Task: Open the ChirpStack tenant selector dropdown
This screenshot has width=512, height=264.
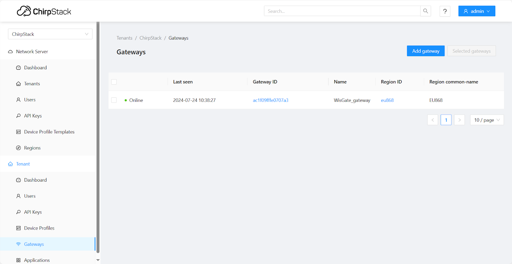Action: pos(50,34)
